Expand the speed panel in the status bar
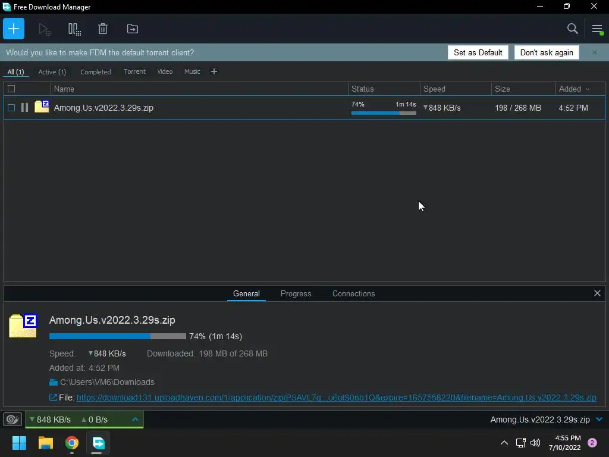Image resolution: width=609 pixels, height=457 pixels. [x=135, y=420]
